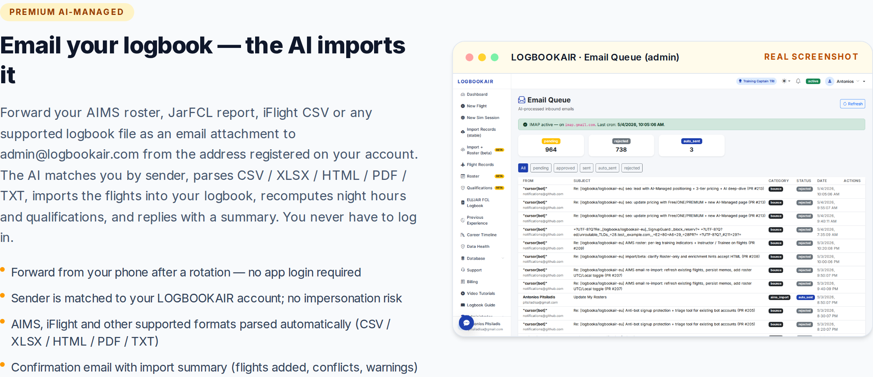
Task: Click the Video Tutorials play icon
Action: [x=462, y=294]
